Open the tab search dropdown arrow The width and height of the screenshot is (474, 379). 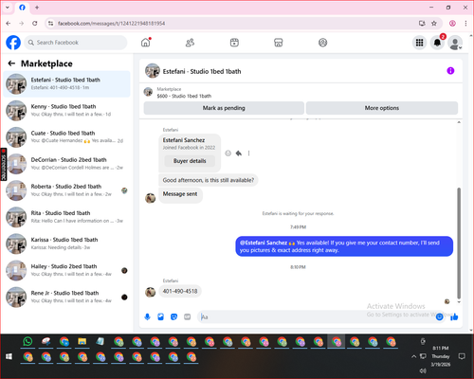pyautogui.click(x=8, y=8)
